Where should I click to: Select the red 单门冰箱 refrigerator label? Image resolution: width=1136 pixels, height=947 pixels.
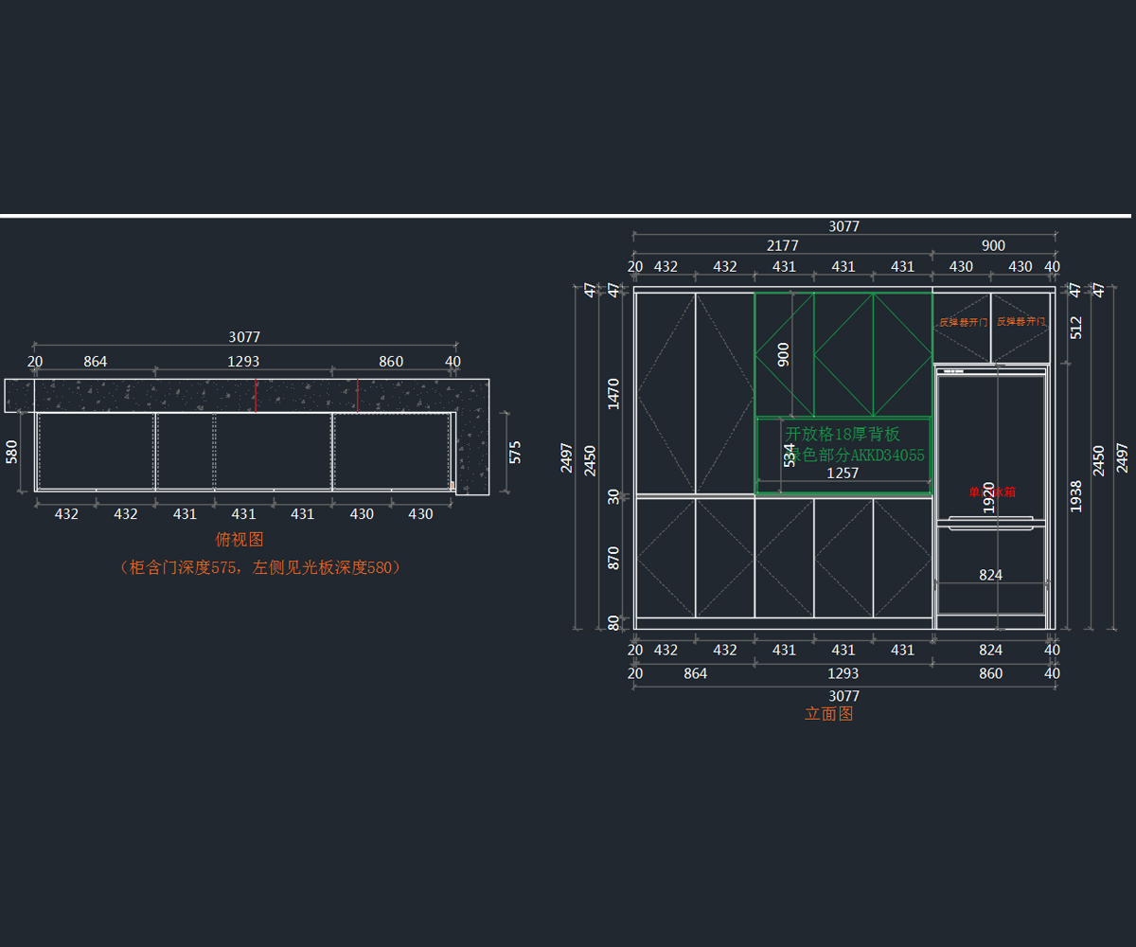click(x=991, y=492)
